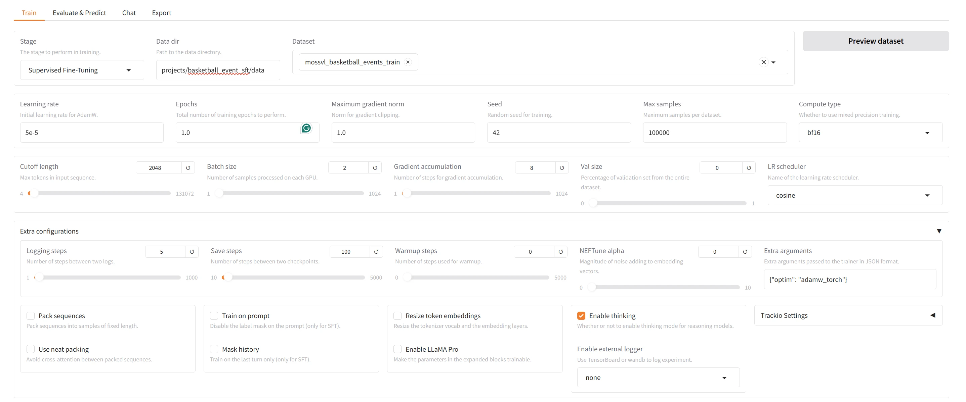Screen dimensions: 966x402
Task: Check Mask history option
Action: [x=214, y=349]
